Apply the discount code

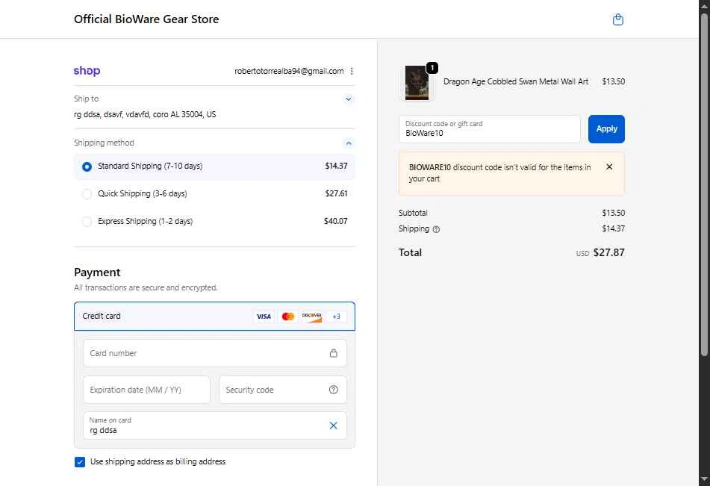point(606,128)
